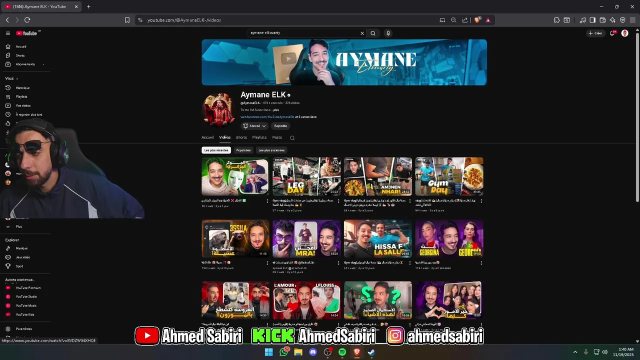Switch to the channel Vidéos tab
Image resolution: width=640 pixels, height=360 pixels.
(x=225, y=137)
